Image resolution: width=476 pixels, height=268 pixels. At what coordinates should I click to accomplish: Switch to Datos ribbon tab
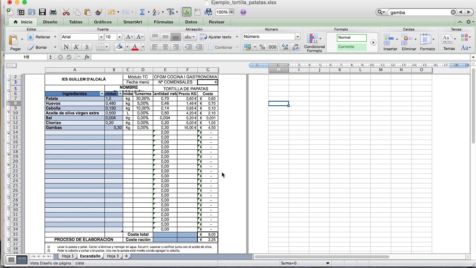pyautogui.click(x=191, y=22)
